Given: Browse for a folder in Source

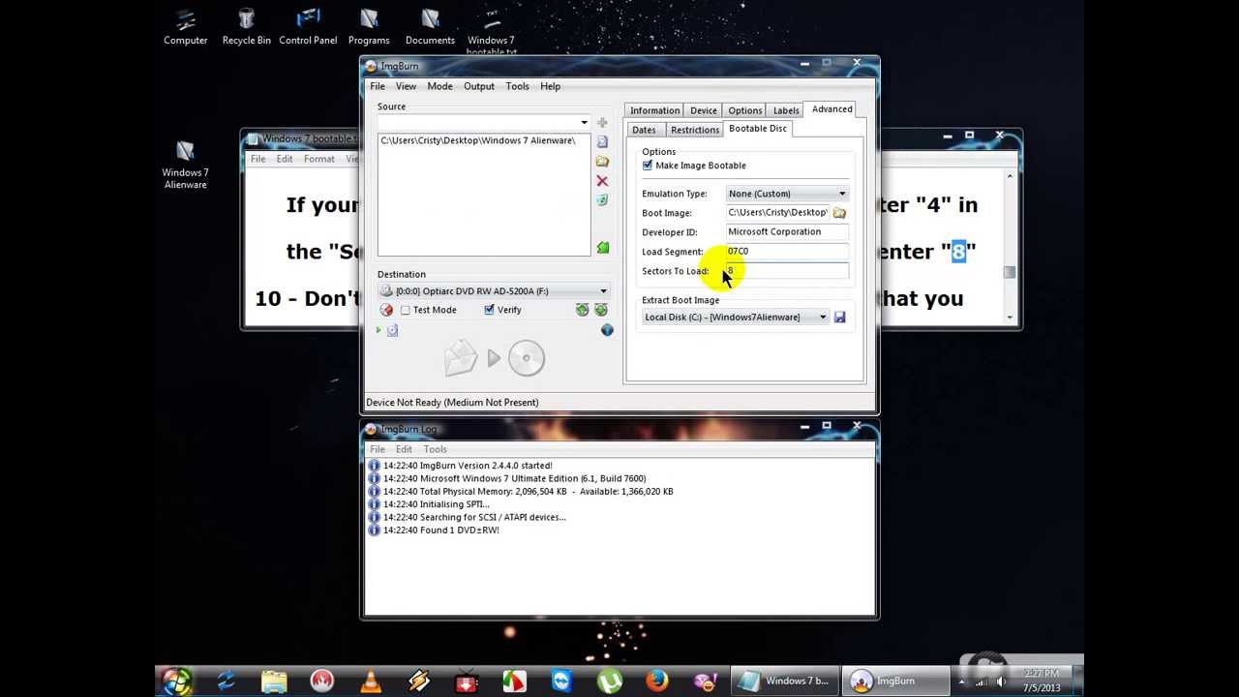Looking at the screenshot, I should (x=602, y=162).
